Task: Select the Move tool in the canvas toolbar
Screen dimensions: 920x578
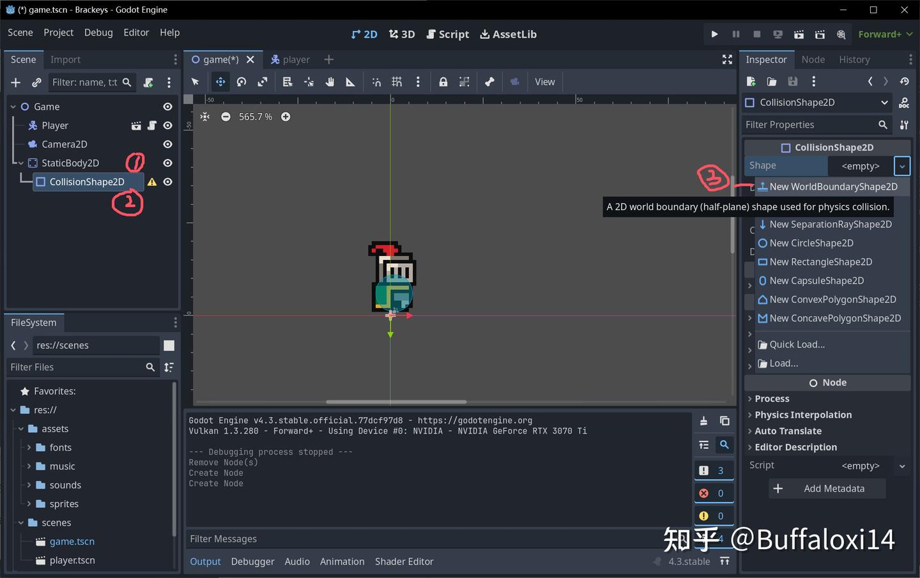Action: [219, 82]
